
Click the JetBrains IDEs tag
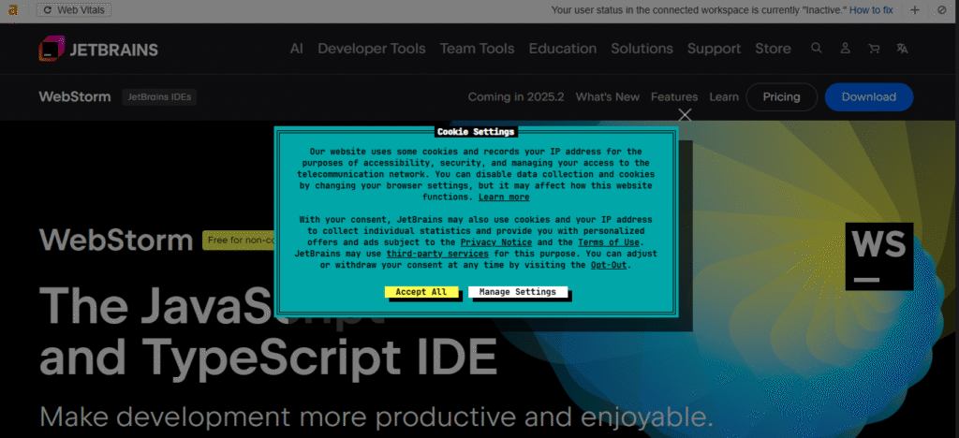(159, 96)
